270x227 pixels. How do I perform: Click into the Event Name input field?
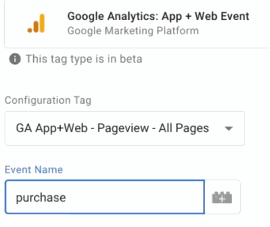pyautogui.click(x=104, y=197)
